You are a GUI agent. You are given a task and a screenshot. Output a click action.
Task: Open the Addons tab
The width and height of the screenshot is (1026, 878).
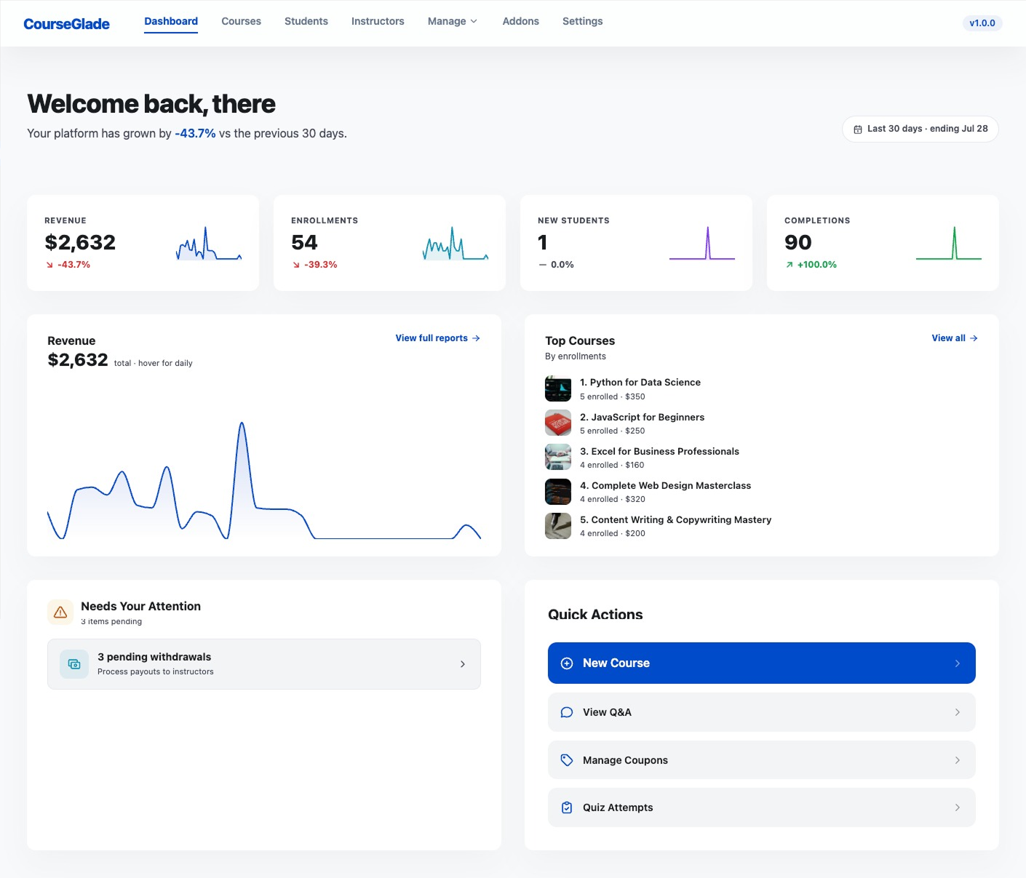520,21
